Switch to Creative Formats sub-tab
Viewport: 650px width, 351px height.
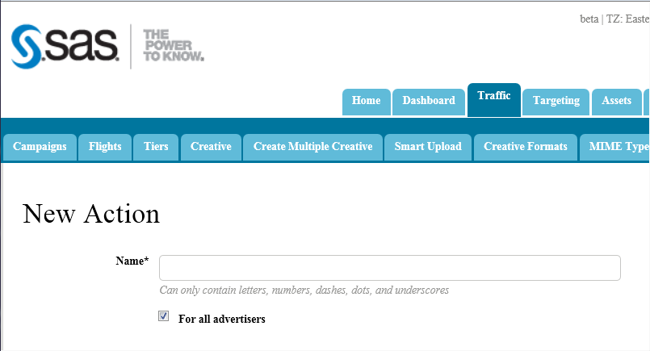point(525,147)
